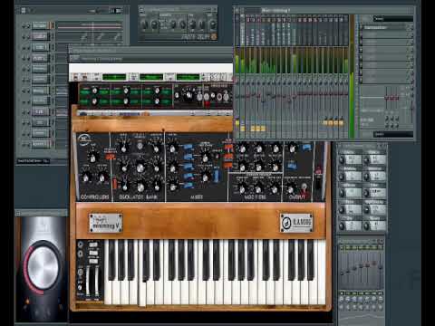This screenshot has width=435, height=326.
Task: Click the Minimoog wrapper window menu icon
Action: click(x=74, y=58)
